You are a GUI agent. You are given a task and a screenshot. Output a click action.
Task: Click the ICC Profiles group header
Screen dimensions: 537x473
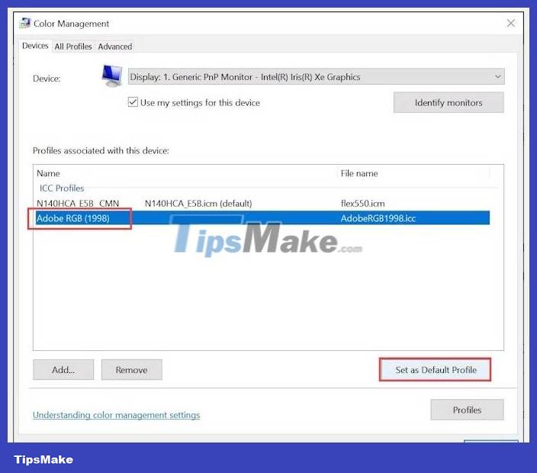[x=62, y=188]
